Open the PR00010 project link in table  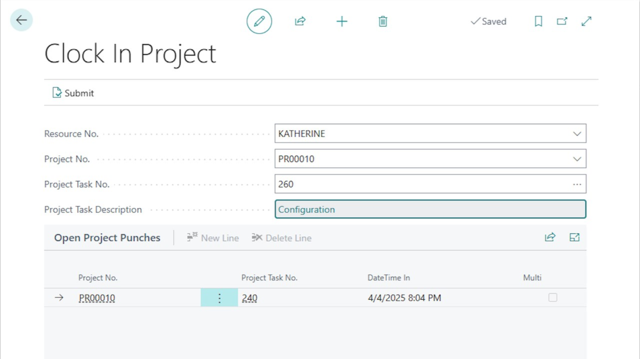pyautogui.click(x=97, y=298)
